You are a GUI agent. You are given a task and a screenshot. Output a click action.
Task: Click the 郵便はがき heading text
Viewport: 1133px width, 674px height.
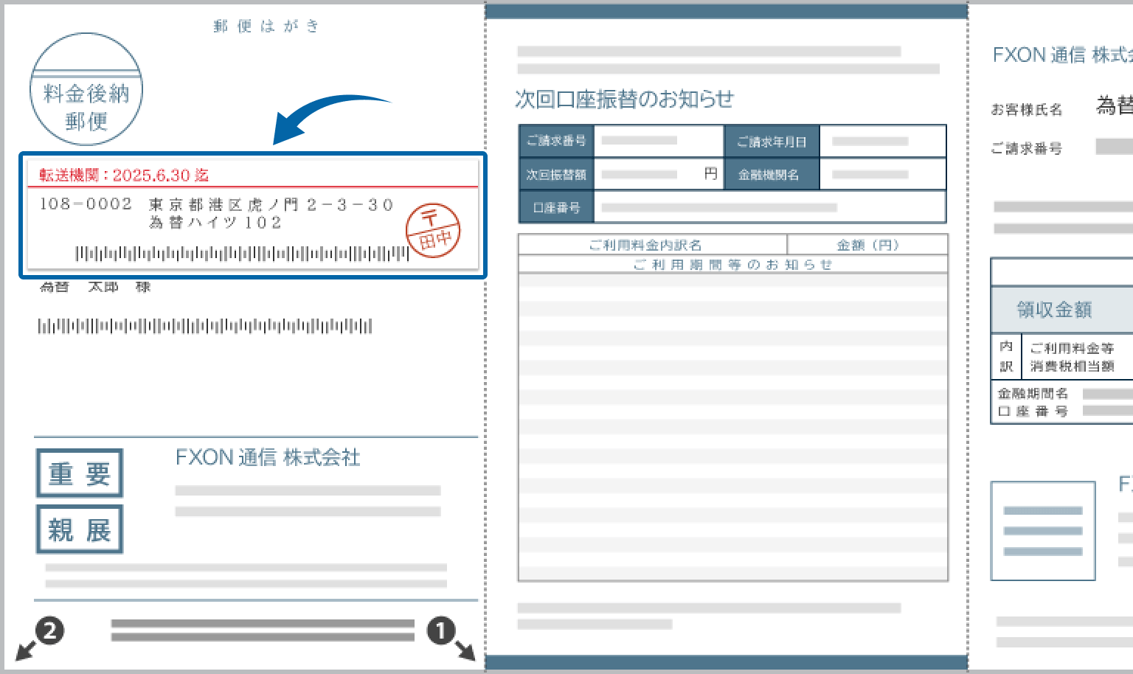pos(266,26)
